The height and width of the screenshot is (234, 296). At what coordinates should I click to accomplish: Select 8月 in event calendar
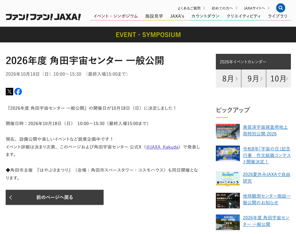click(228, 79)
